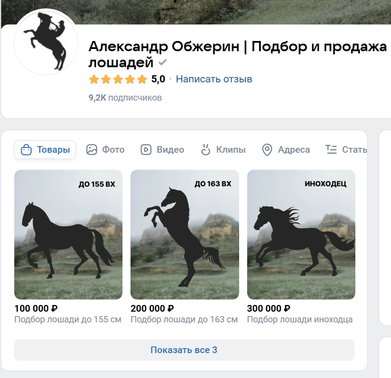391x378 pixels.
Task: Open the ИНОХОДЕЦ product thumbnail
Action: coord(301,235)
